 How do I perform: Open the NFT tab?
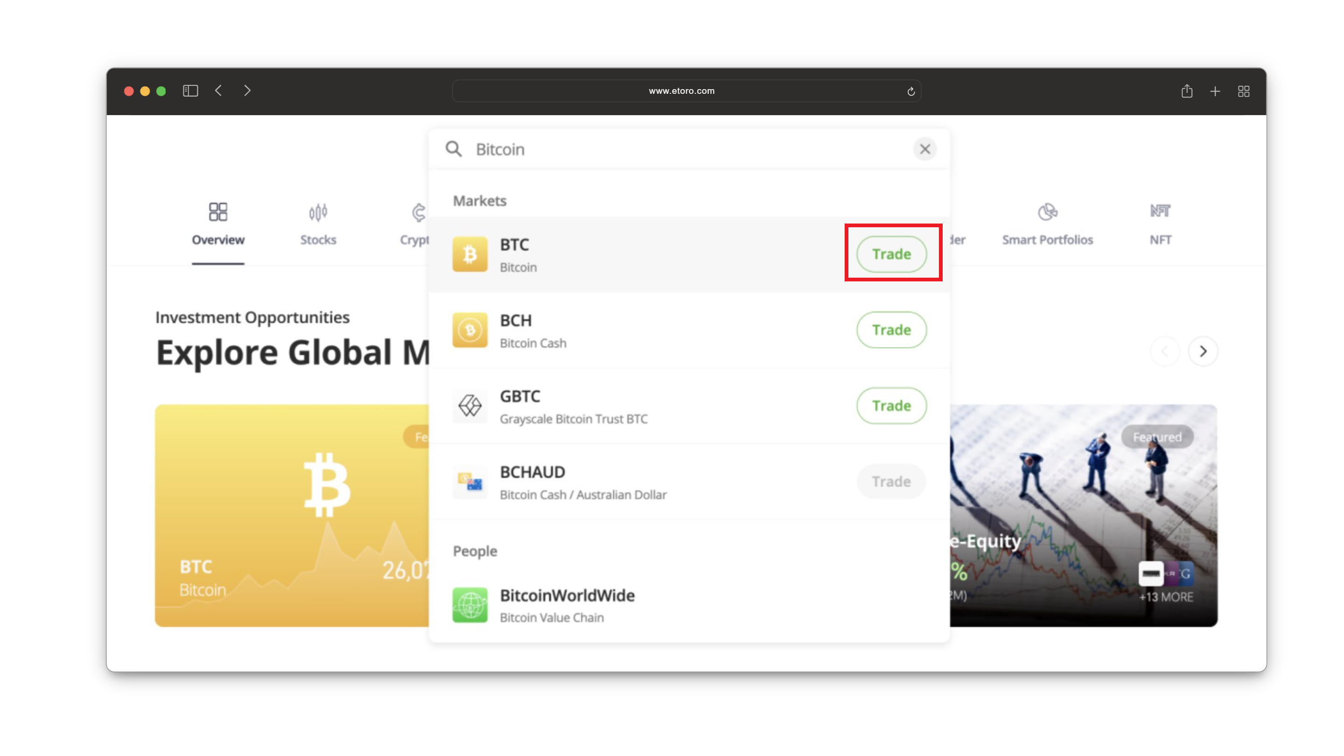1160,224
